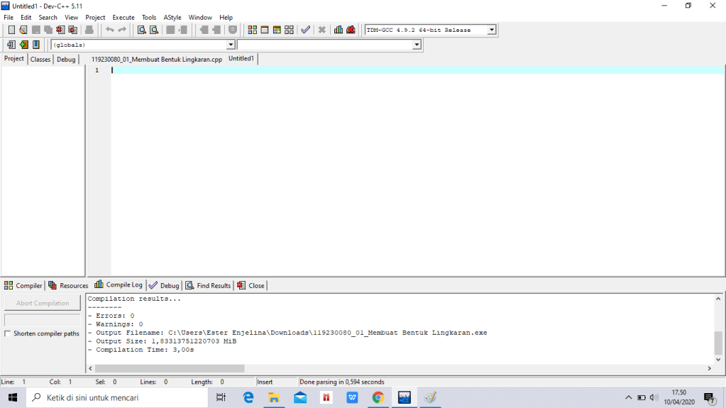Expand the TDM-GCC compiler set dropdown
This screenshot has width=726, height=408.
(491, 30)
